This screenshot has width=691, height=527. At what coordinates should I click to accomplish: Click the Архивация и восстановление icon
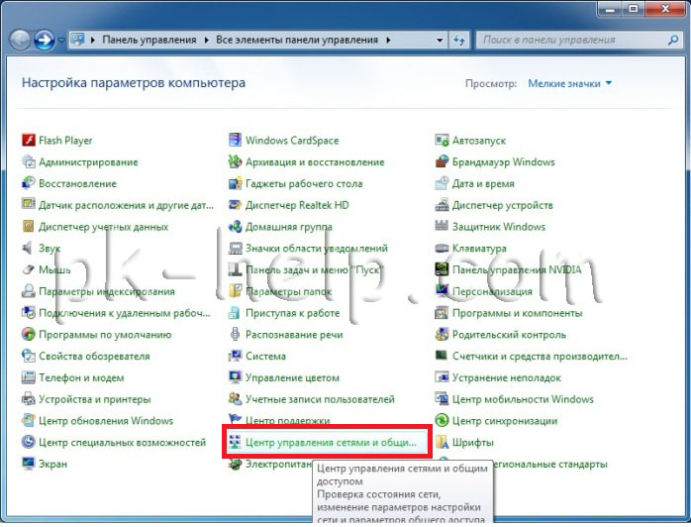235,161
